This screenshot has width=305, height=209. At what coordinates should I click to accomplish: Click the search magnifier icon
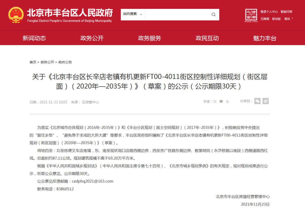point(213,15)
